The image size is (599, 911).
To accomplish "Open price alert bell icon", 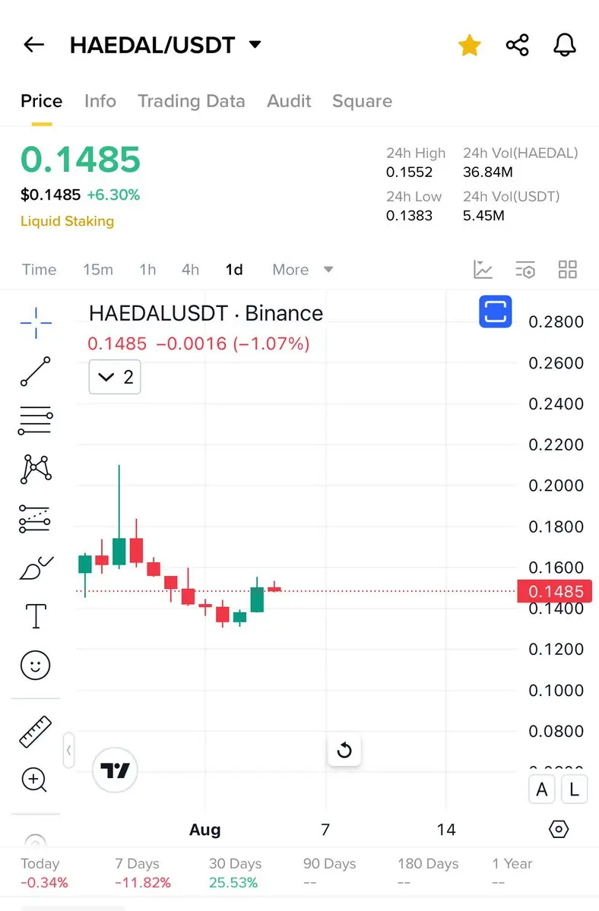I will tap(565, 45).
